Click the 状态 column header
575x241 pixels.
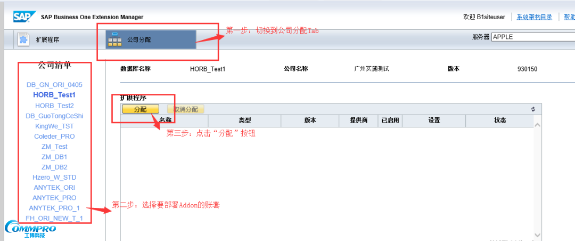499,121
